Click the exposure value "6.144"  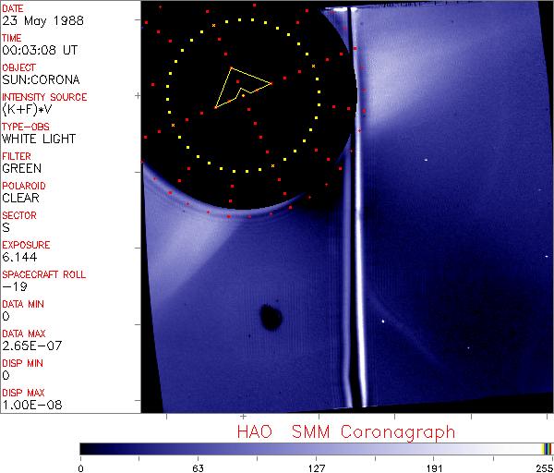(x=18, y=257)
